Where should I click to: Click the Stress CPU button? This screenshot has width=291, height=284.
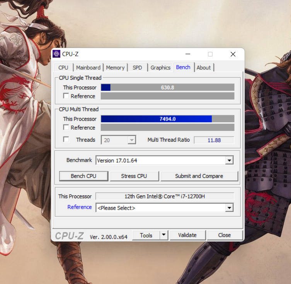coord(134,176)
